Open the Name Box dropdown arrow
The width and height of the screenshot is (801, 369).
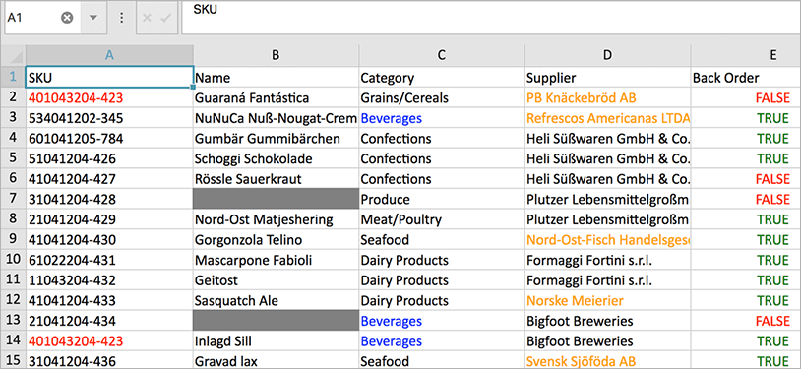click(93, 18)
